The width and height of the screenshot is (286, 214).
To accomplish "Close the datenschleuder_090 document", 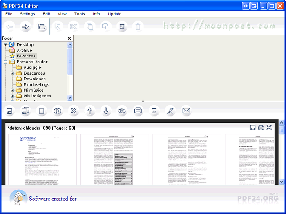I will pos(269,128).
